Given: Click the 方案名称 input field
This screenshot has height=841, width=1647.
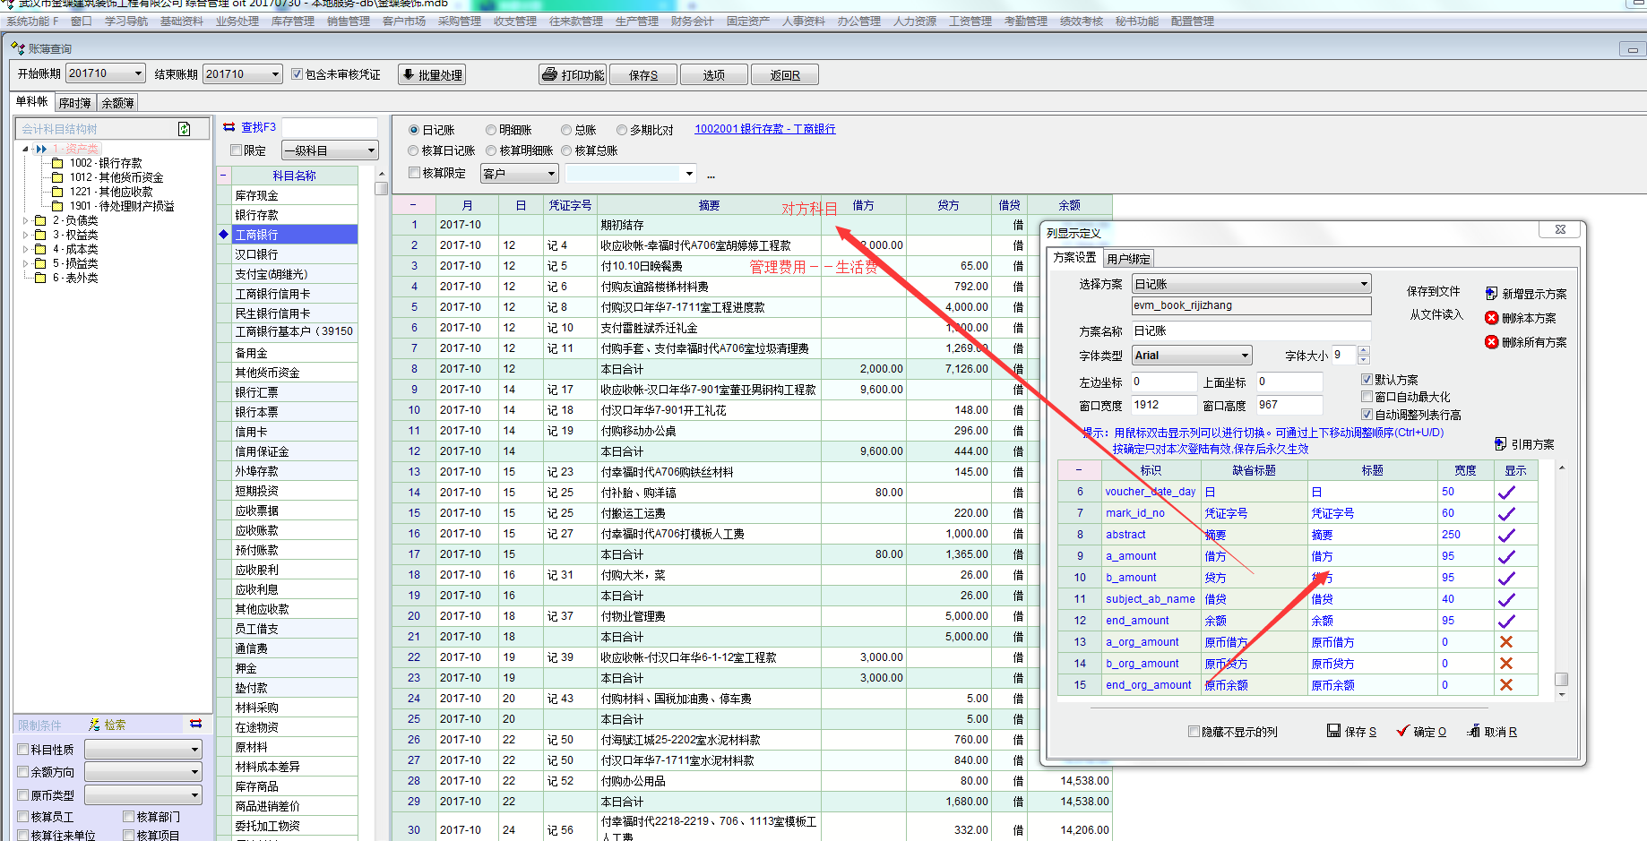Looking at the screenshot, I should tap(1250, 330).
